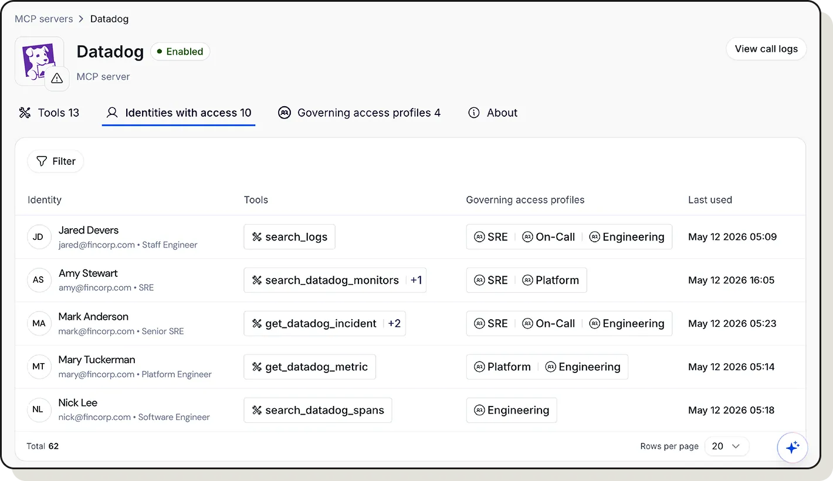Click jared@fincorp.com email text
Screen dimensions: 833x481
pos(96,245)
